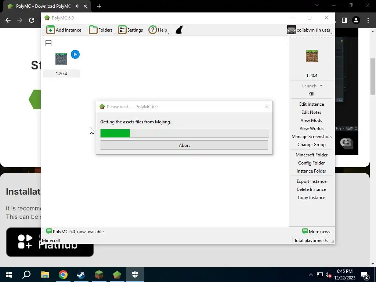This screenshot has height=282, width=376.
Task: Show hidden system tray icons
Action: pyautogui.click(x=311, y=275)
